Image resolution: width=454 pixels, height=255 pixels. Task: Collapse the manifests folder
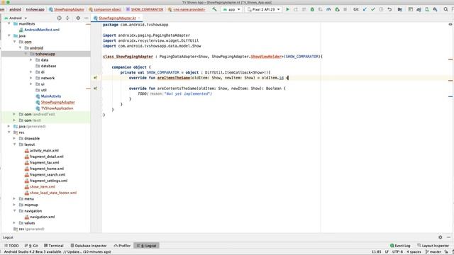(x=9, y=23)
